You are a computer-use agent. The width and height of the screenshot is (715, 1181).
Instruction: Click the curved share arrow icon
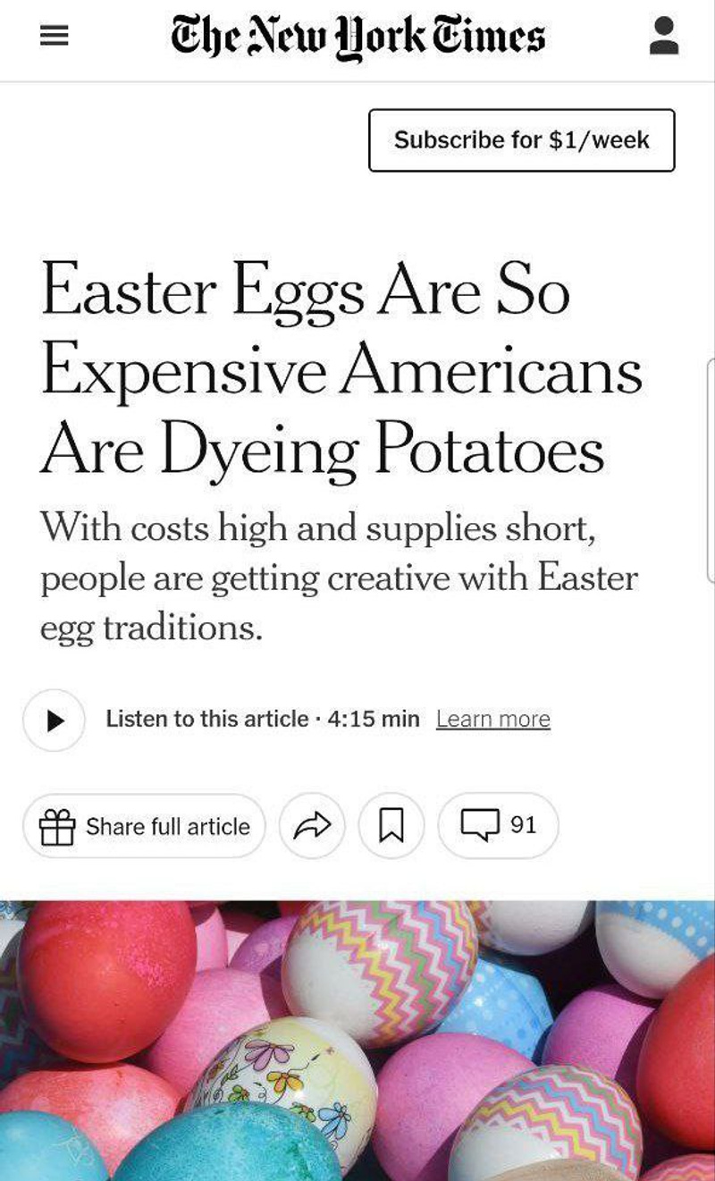click(312, 826)
